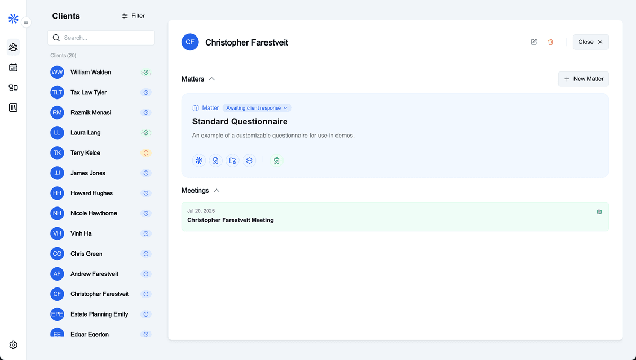Click the New Matter button
This screenshot has height=360, width=636.
coord(583,79)
